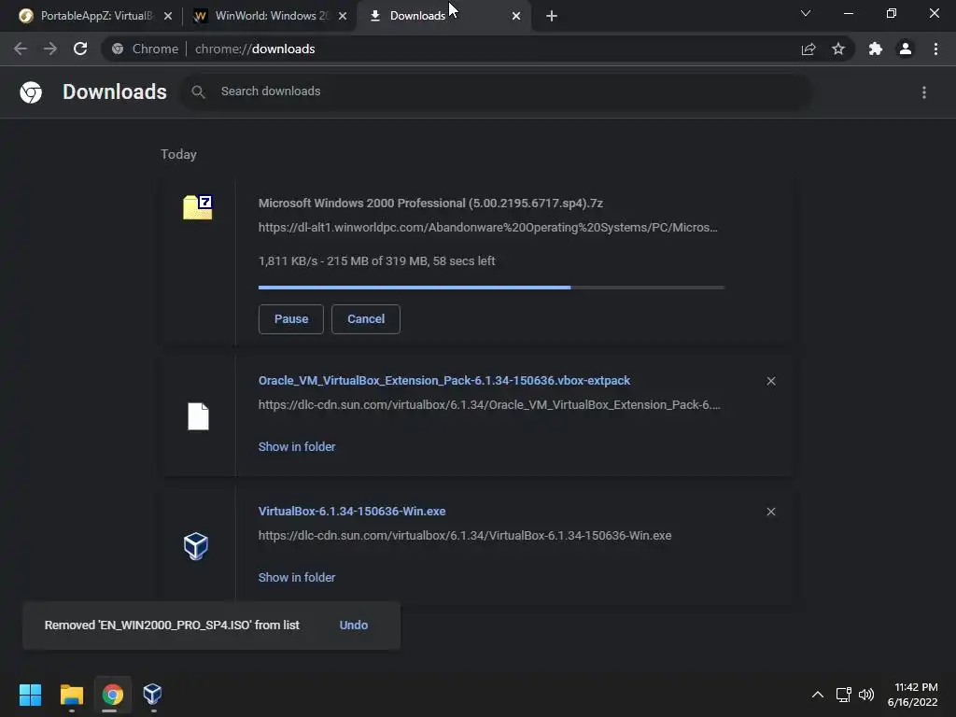Remove the Extension Pack entry from the list
This screenshot has height=717, width=956.
coord(771,381)
